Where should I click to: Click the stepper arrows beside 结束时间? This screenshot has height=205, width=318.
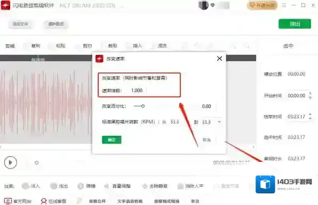coord(310,117)
